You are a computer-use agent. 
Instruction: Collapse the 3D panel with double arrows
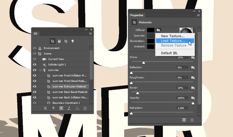86,30
